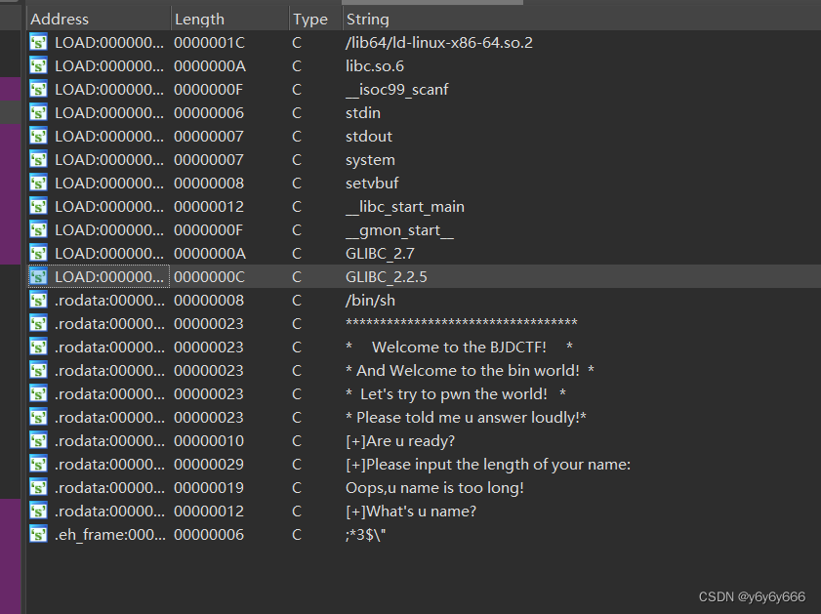Select the icon beside __libc_start_main

coord(37,206)
